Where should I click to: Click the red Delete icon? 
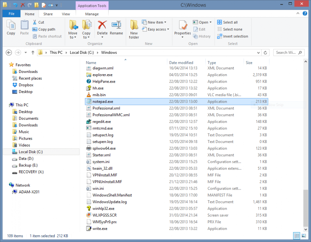(x=102, y=25)
